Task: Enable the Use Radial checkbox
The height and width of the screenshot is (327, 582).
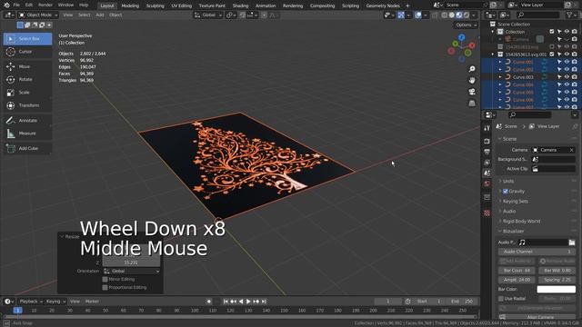Action: pos(501,299)
